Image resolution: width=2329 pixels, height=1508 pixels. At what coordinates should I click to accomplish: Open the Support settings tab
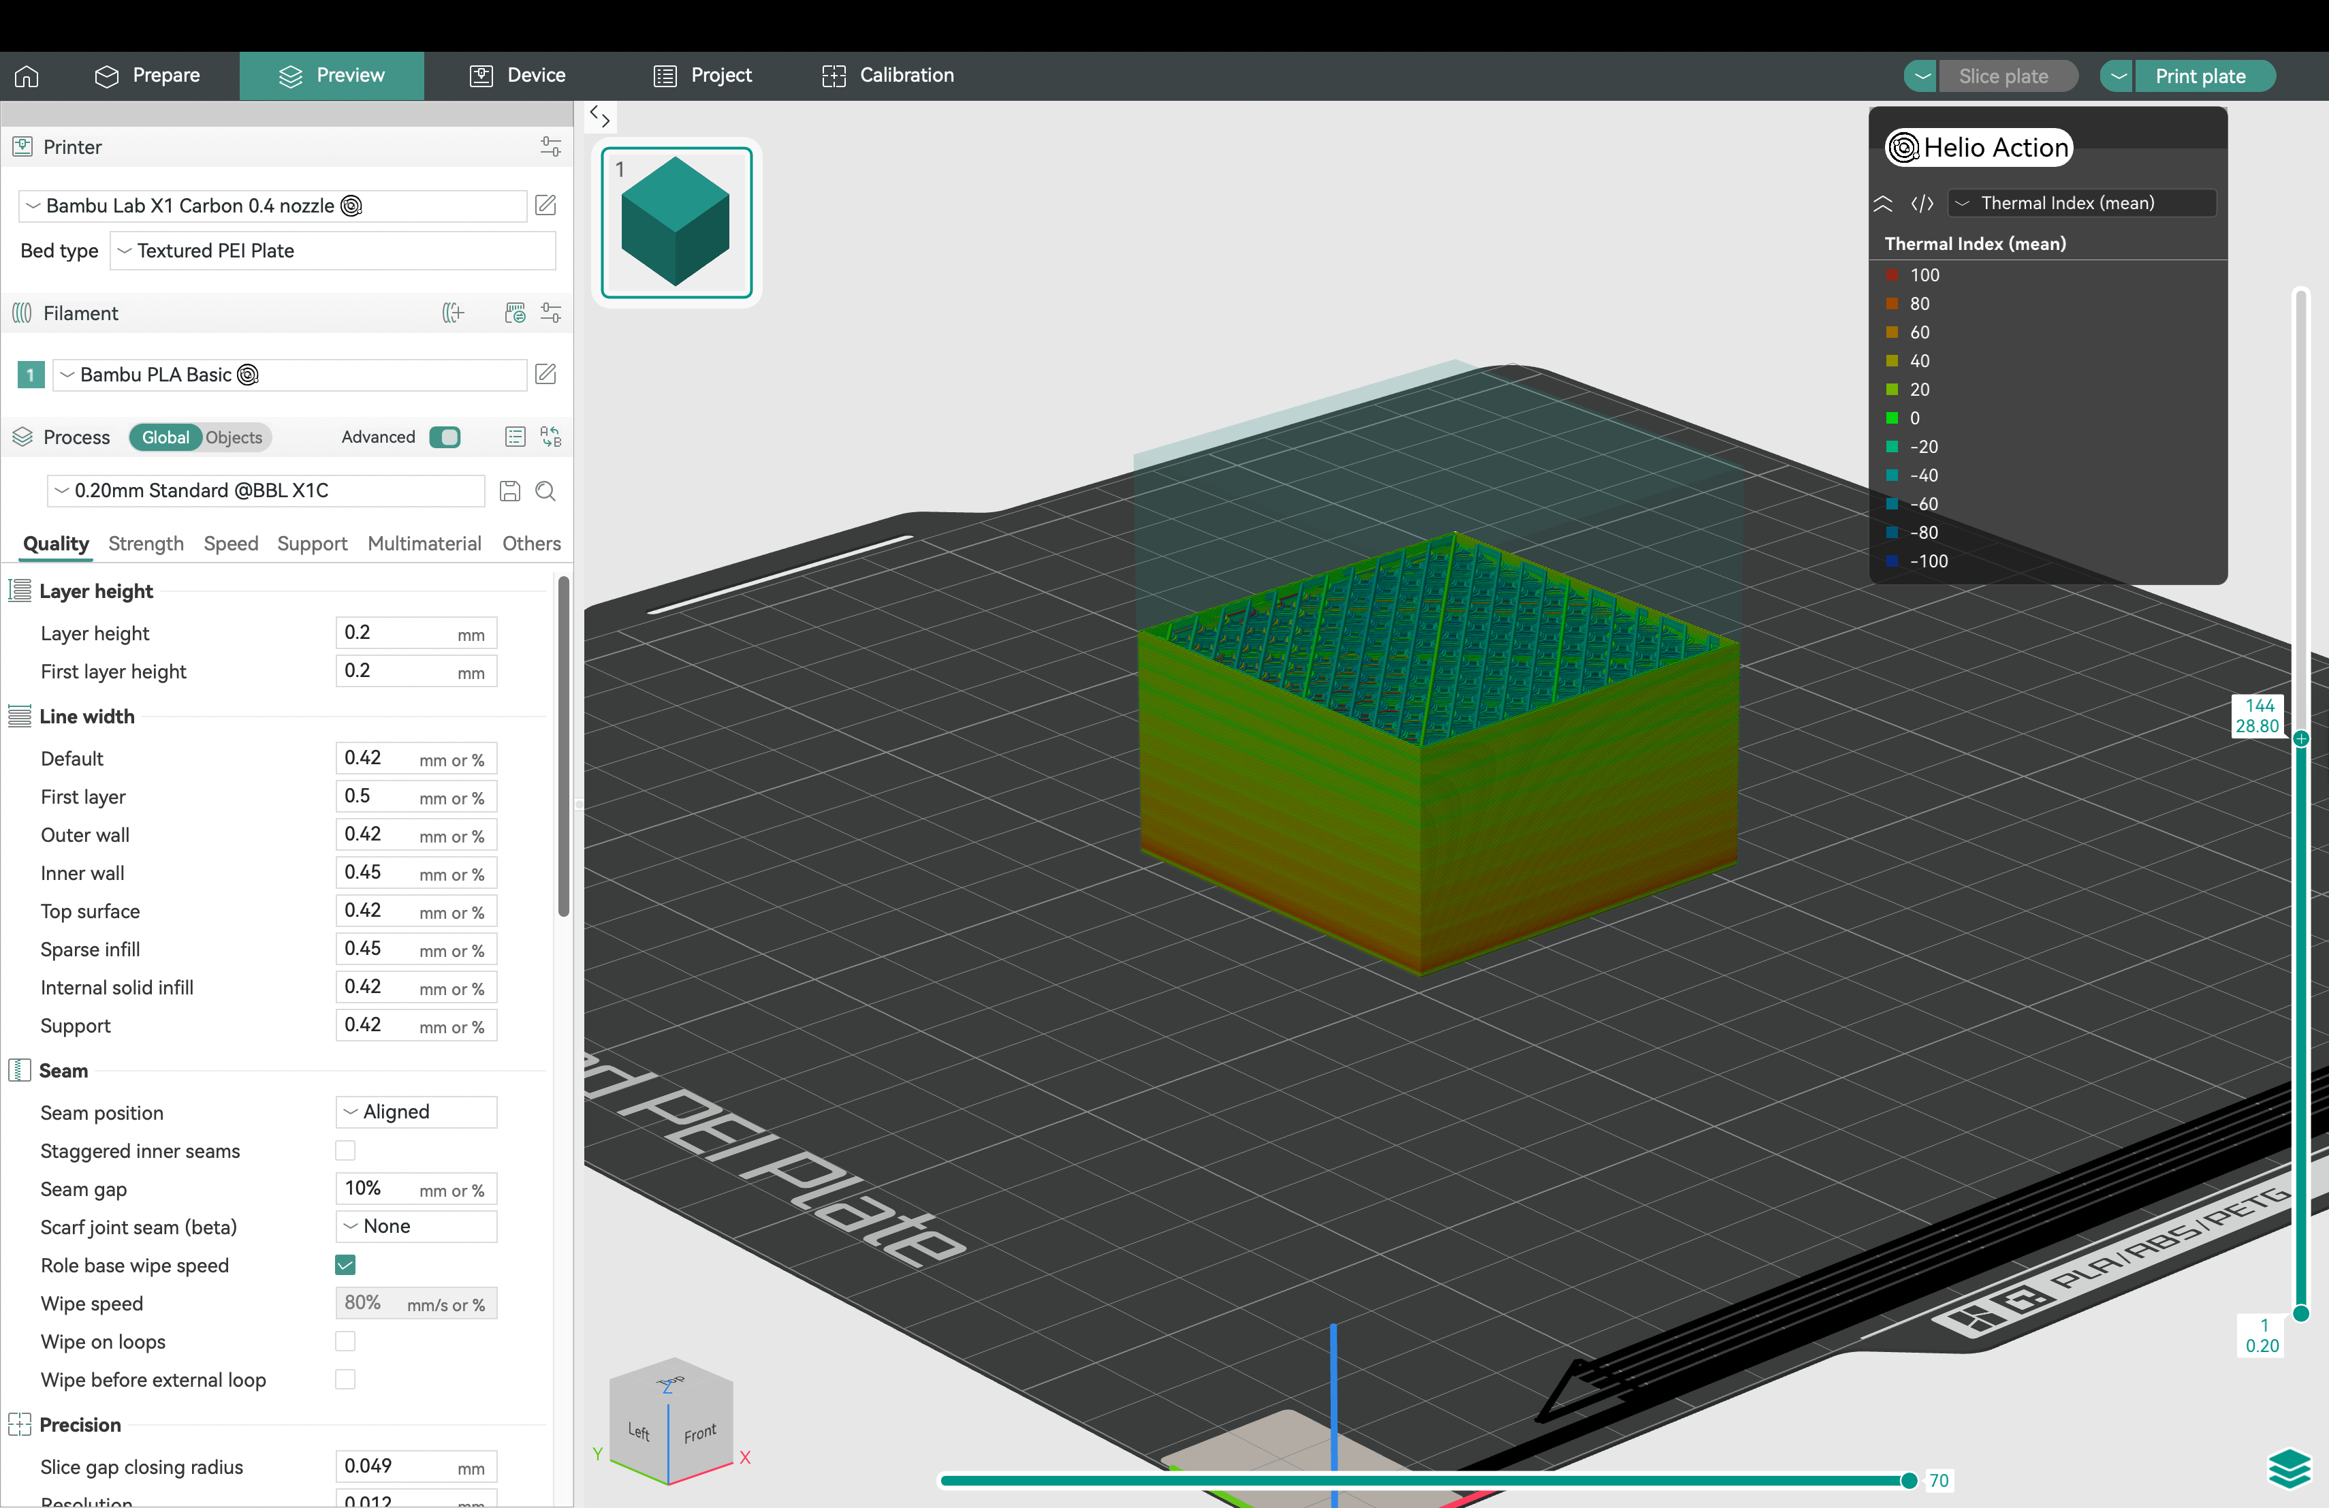point(312,544)
